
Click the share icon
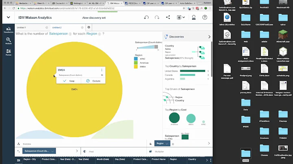[168, 17]
